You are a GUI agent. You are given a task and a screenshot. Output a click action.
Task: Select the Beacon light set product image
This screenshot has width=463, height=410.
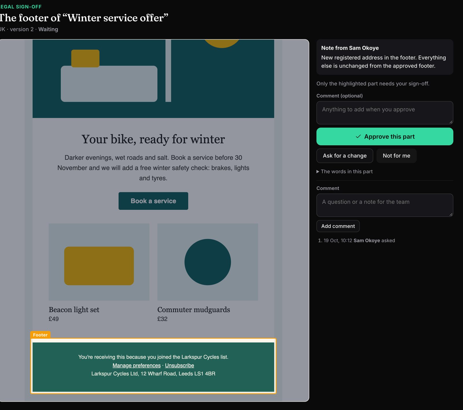[x=99, y=262]
